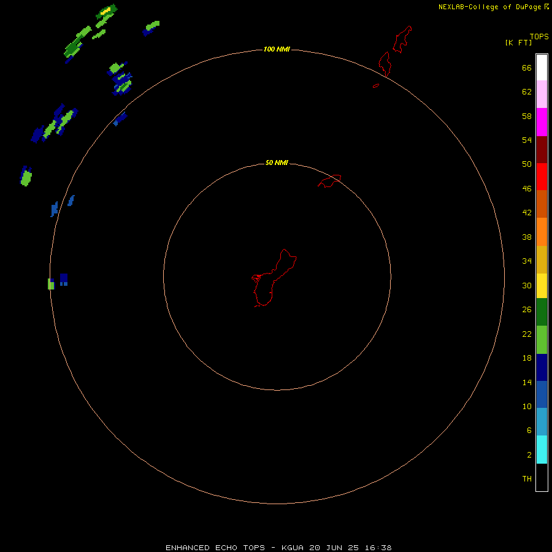Click the TH legend label
Image resolution: width=552 pixels, height=552 pixels.
click(527, 479)
